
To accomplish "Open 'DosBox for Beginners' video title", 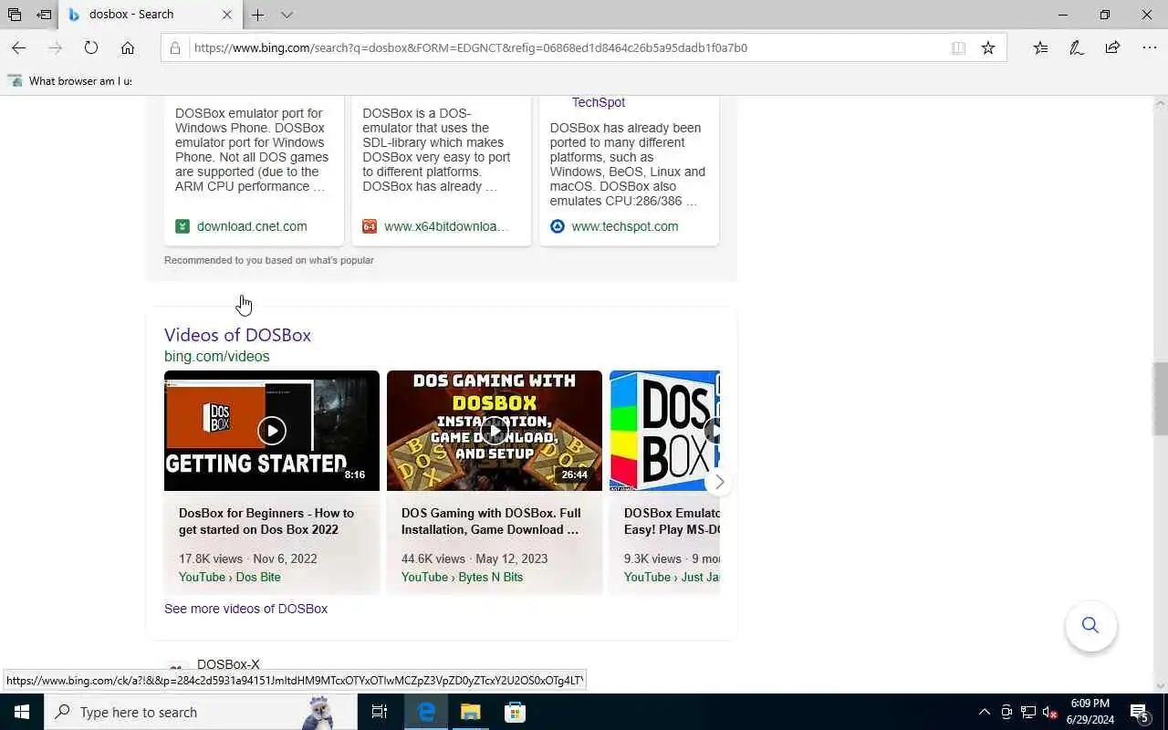I will (x=266, y=521).
